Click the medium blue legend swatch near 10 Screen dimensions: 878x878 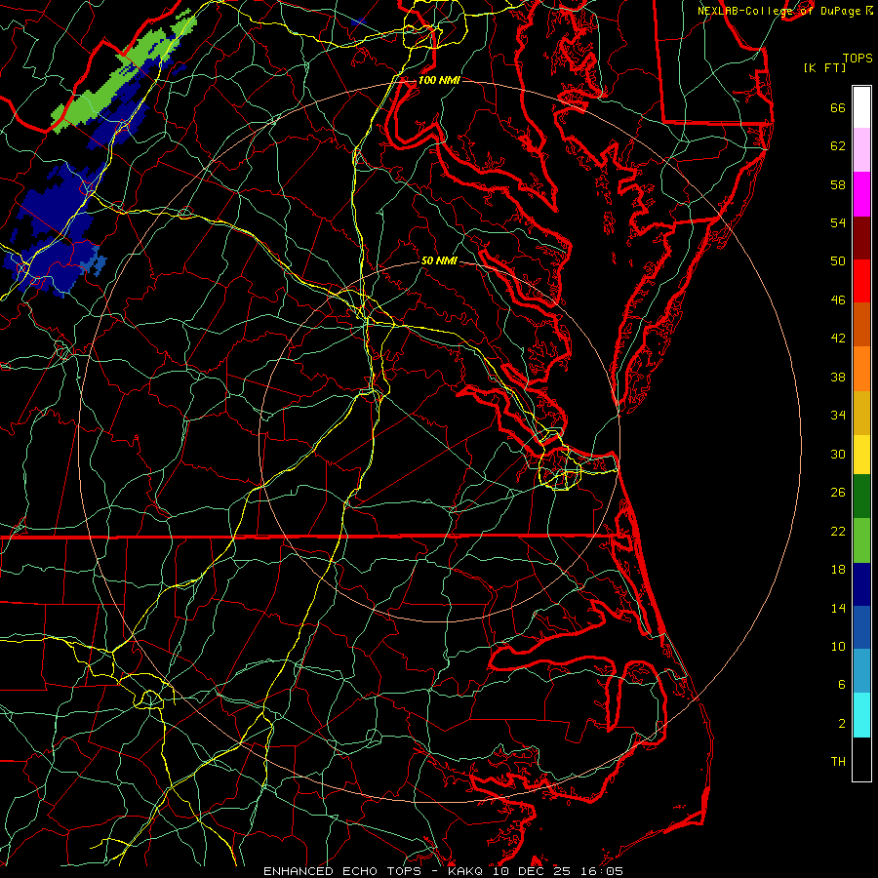(861, 627)
